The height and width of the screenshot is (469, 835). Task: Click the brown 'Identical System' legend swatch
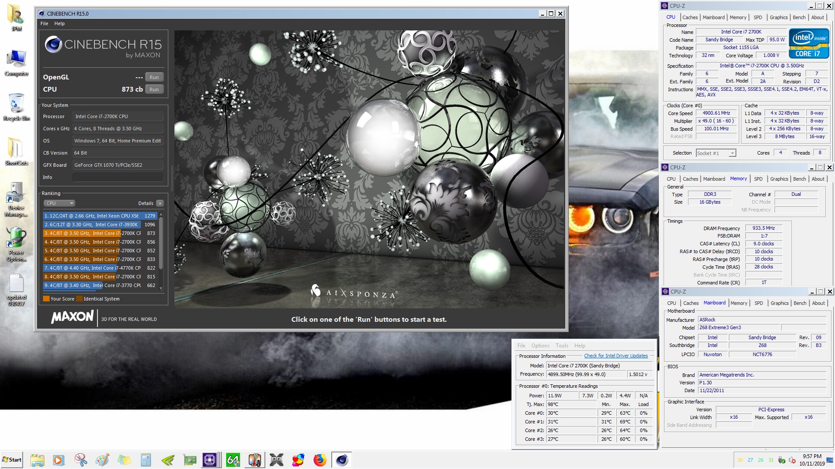coord(79,299)
